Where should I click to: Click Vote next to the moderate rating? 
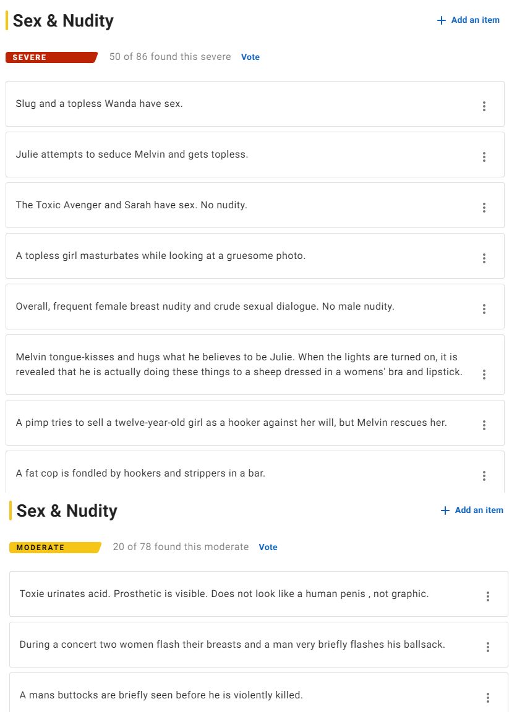pos(268,547)
